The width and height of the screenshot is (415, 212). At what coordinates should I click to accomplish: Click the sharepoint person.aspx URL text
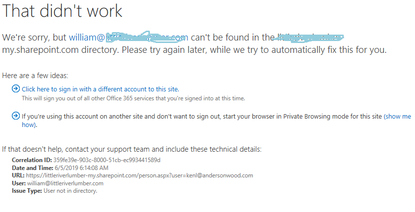coord(139,175)
